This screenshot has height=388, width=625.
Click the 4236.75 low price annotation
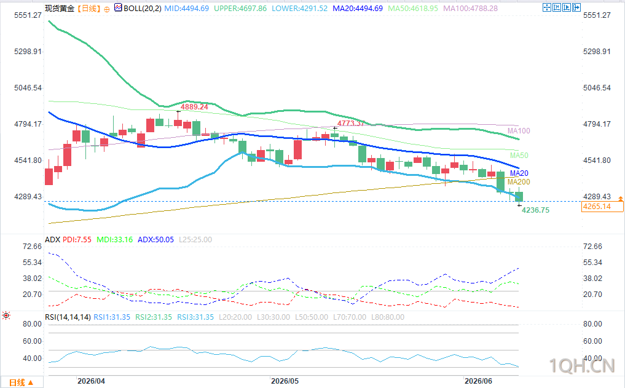pos(535,210)
